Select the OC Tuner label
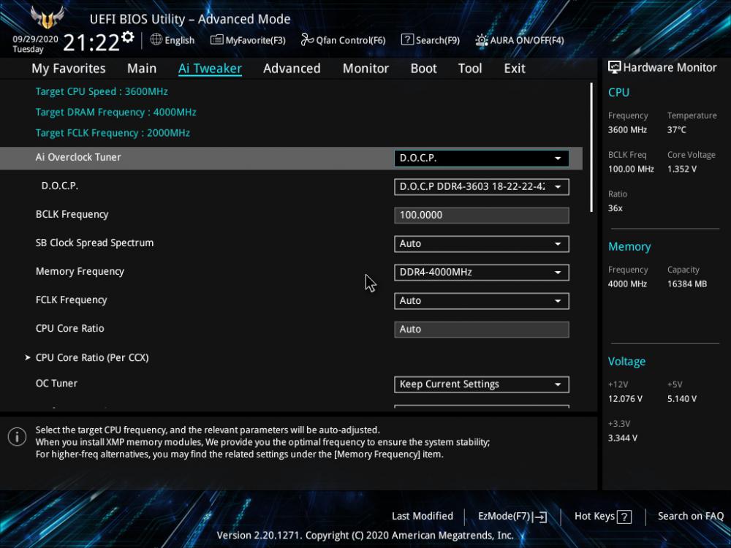The image size is (731, 548). (56, 383)
